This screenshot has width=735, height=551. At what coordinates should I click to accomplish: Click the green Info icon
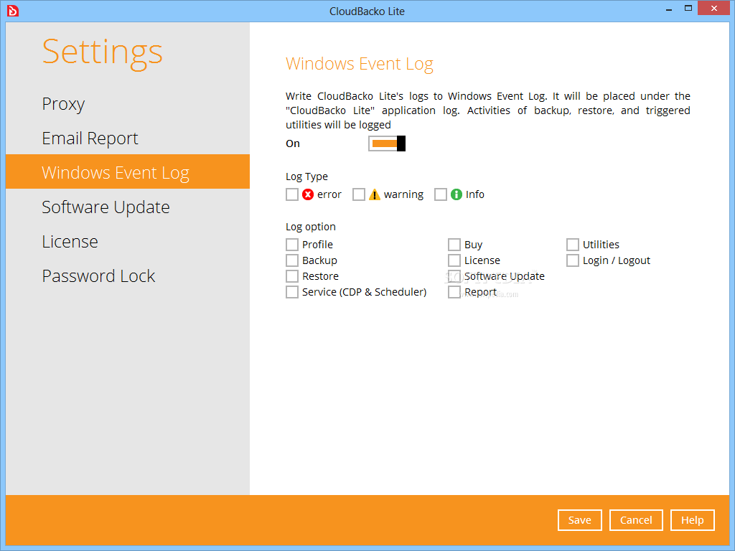pos(456,194)
